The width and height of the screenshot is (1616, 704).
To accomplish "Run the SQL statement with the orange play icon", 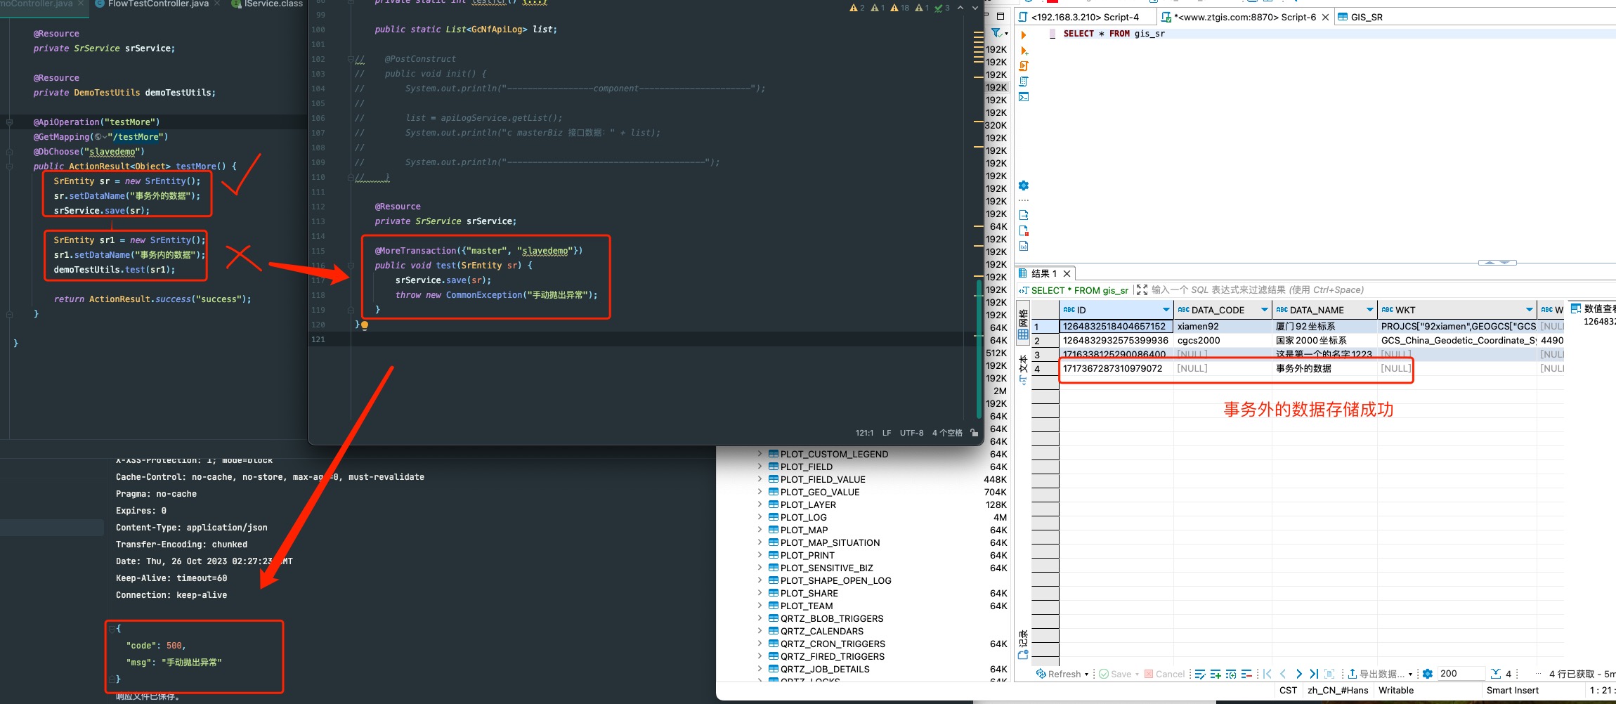I will coord(1024,35).
